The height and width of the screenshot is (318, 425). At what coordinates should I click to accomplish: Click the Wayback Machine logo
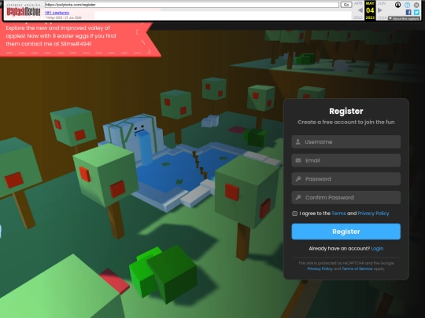coord(24,11)
